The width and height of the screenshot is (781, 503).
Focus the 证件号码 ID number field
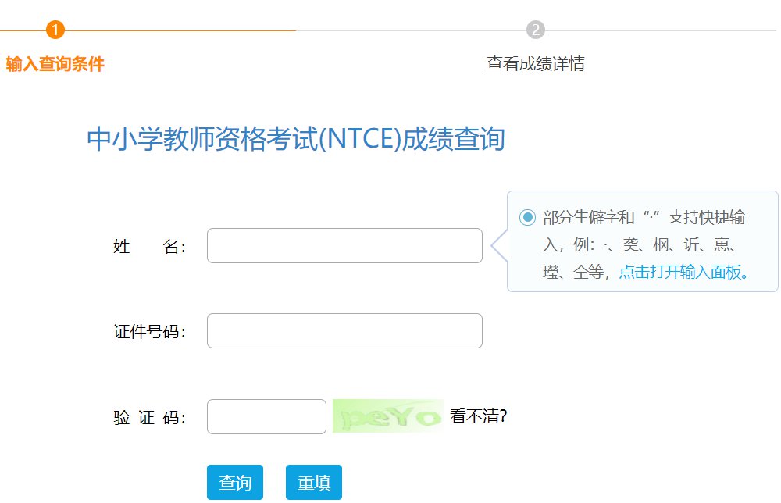[344, 331]
